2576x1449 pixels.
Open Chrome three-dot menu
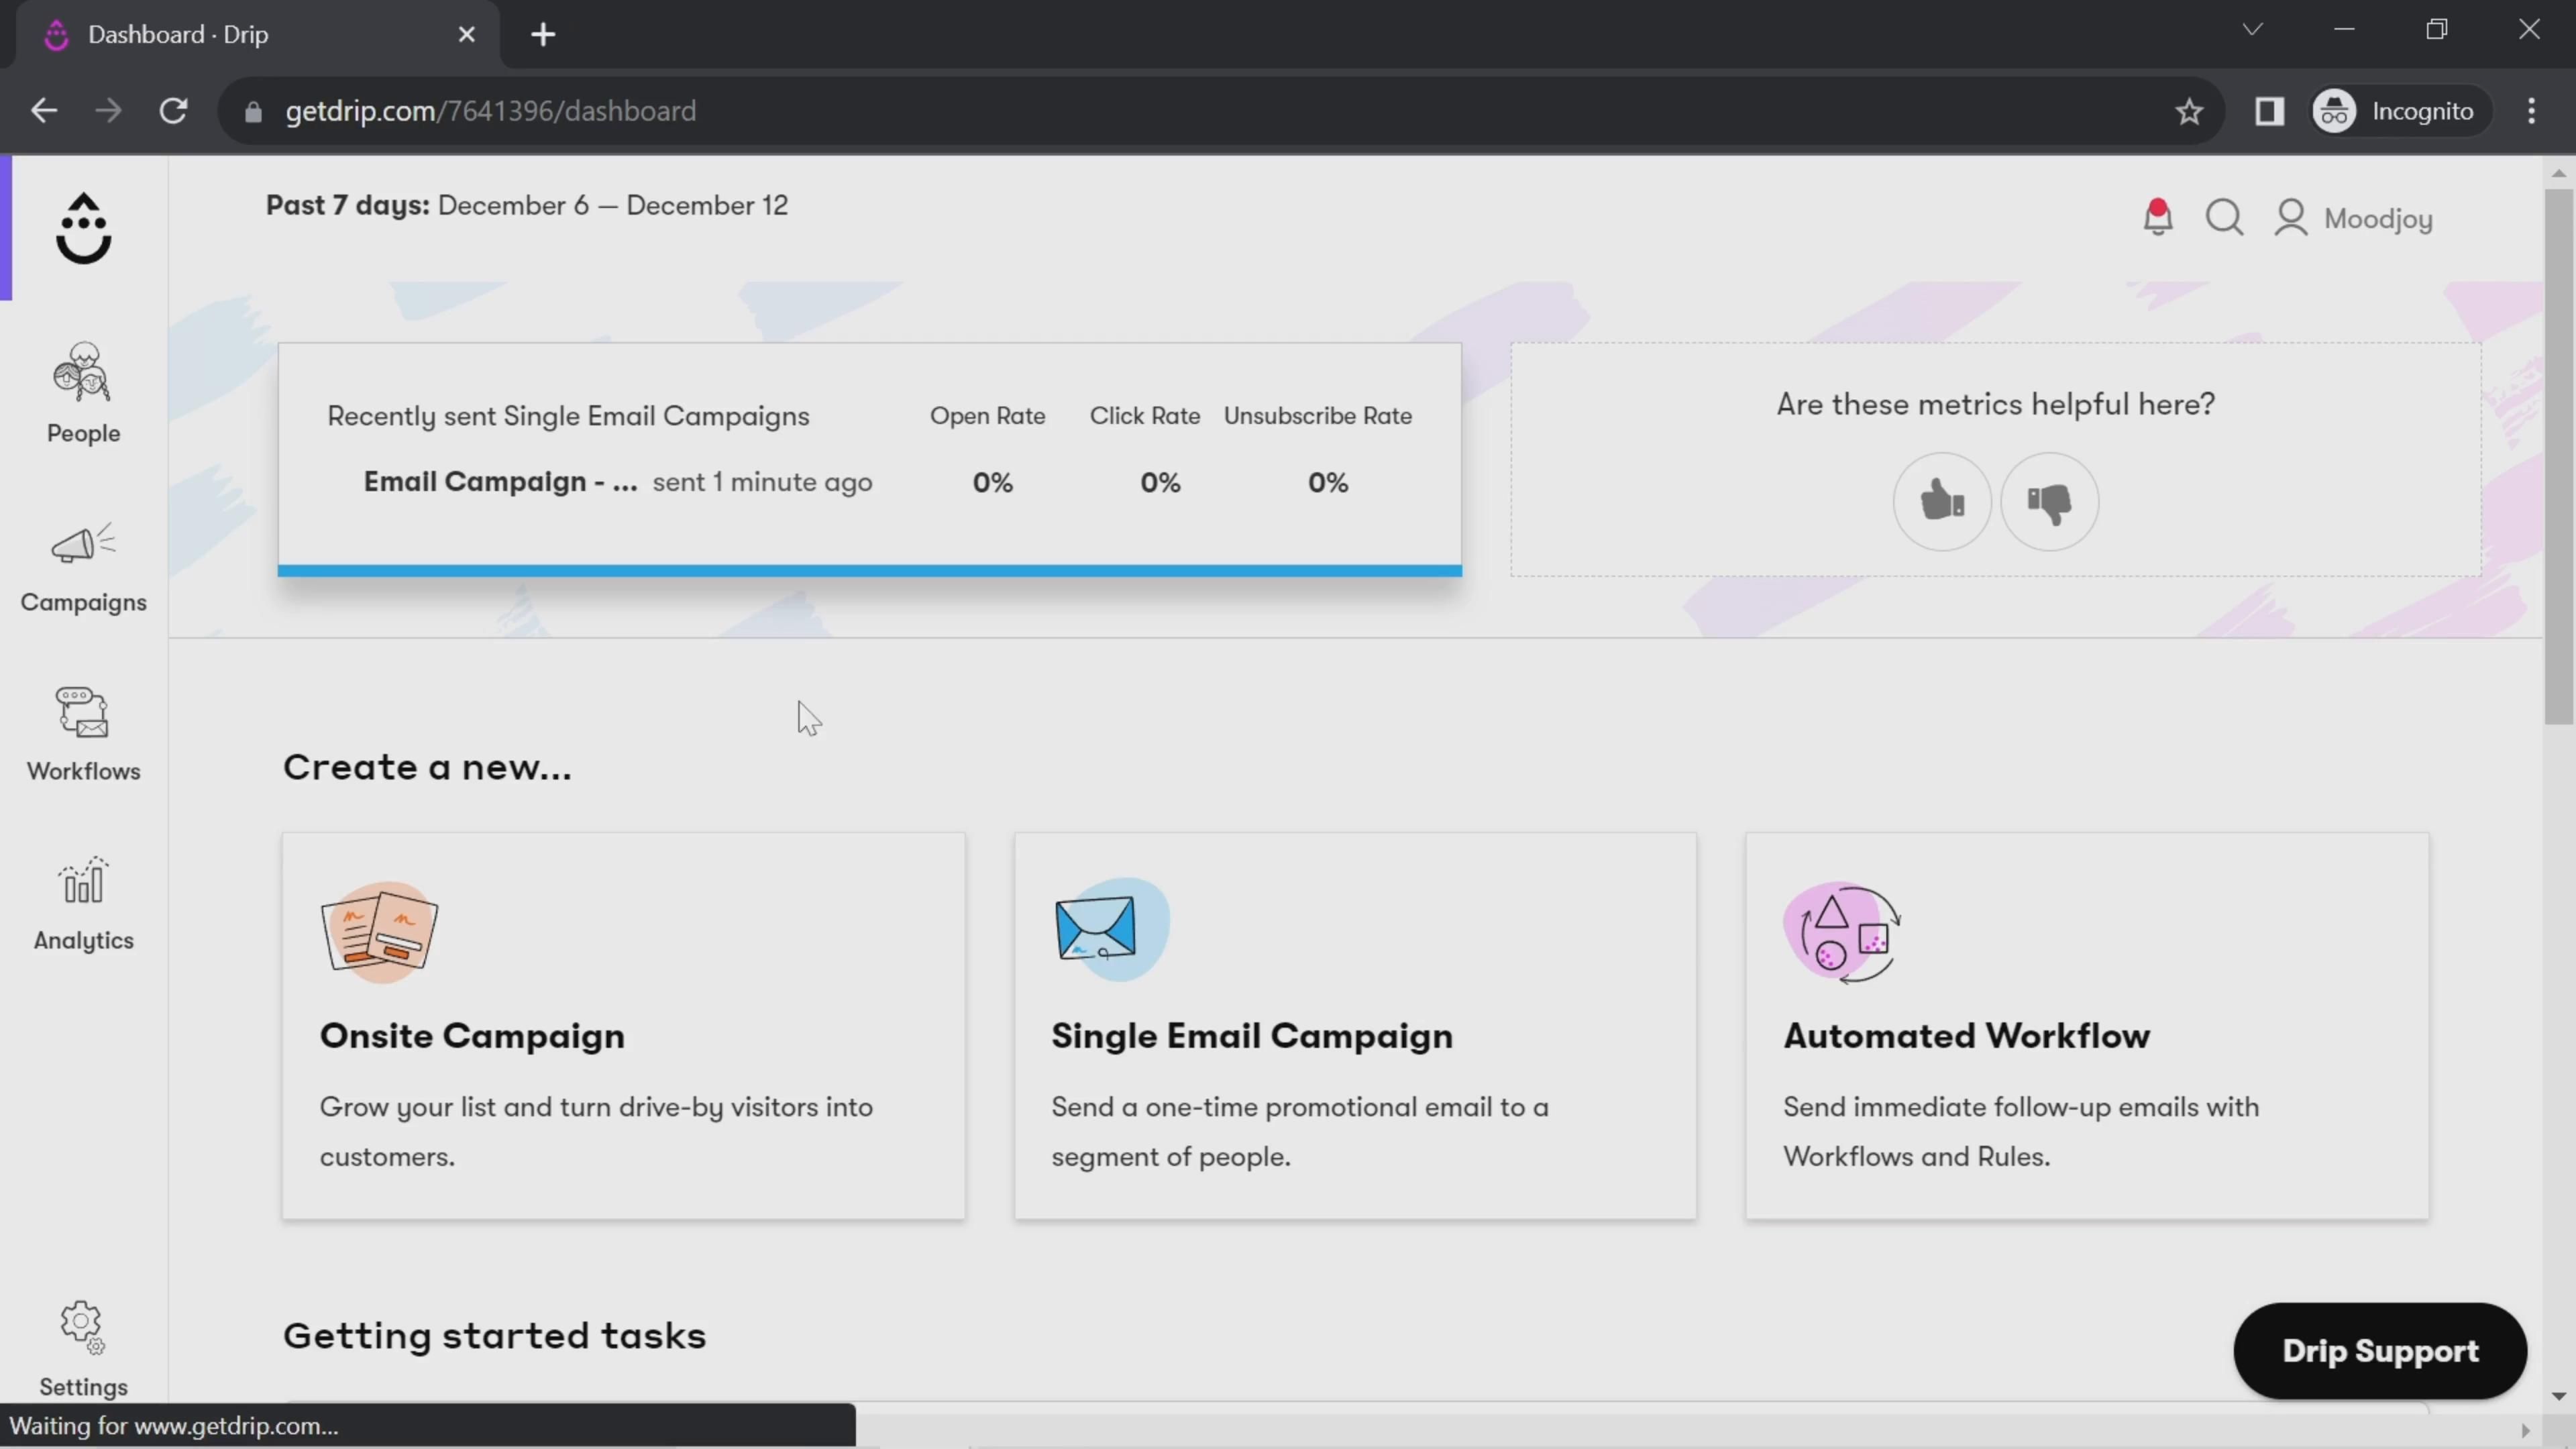click(x=2531, y=111)
